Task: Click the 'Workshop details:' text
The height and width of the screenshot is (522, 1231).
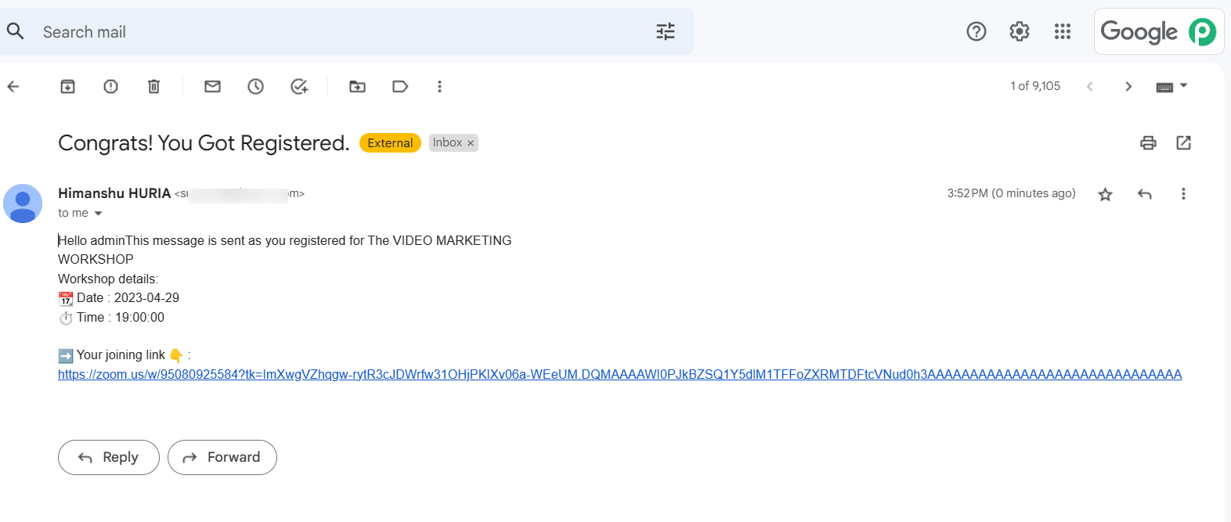Action: pos(108,279)
